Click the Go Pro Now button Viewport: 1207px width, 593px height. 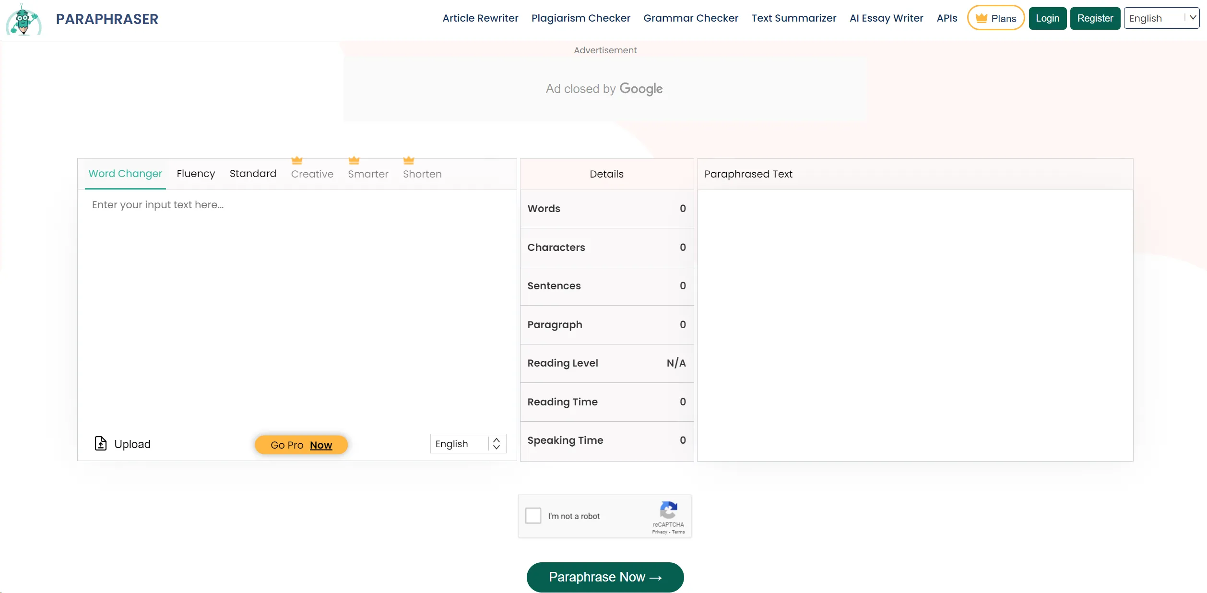pos(301,445)
